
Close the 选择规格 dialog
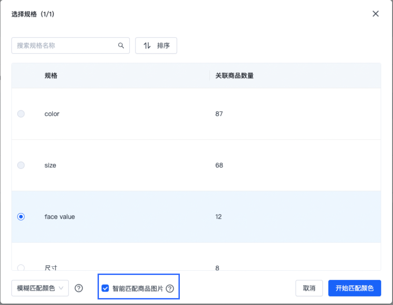[x=375, y=14]
